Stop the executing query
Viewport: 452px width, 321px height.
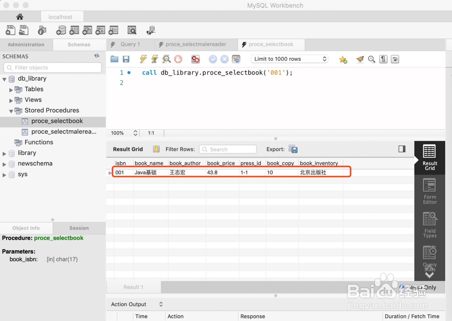tap(178, 59)
